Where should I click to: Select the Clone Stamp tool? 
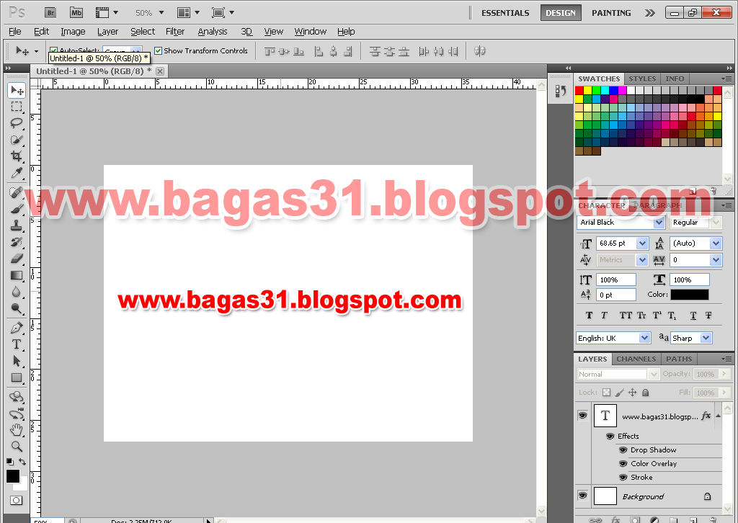point(17,225)
